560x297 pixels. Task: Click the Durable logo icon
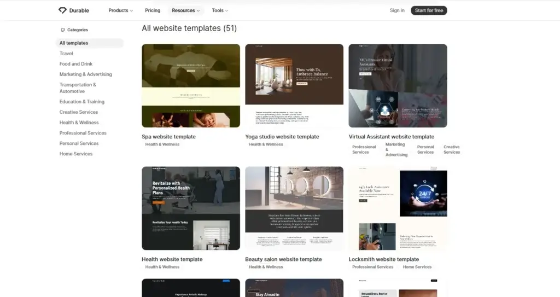(62, 10)
